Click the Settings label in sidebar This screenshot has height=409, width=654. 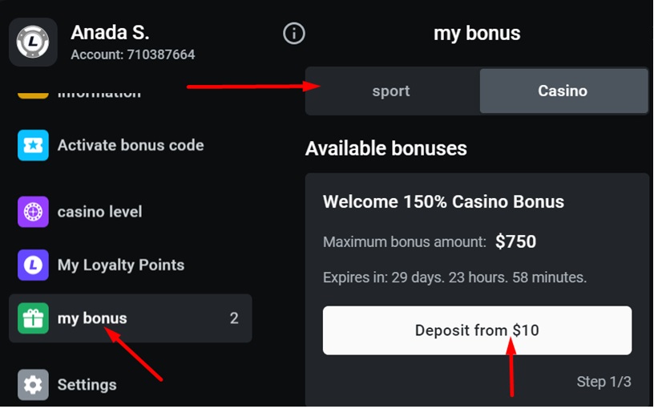(87, 385)
